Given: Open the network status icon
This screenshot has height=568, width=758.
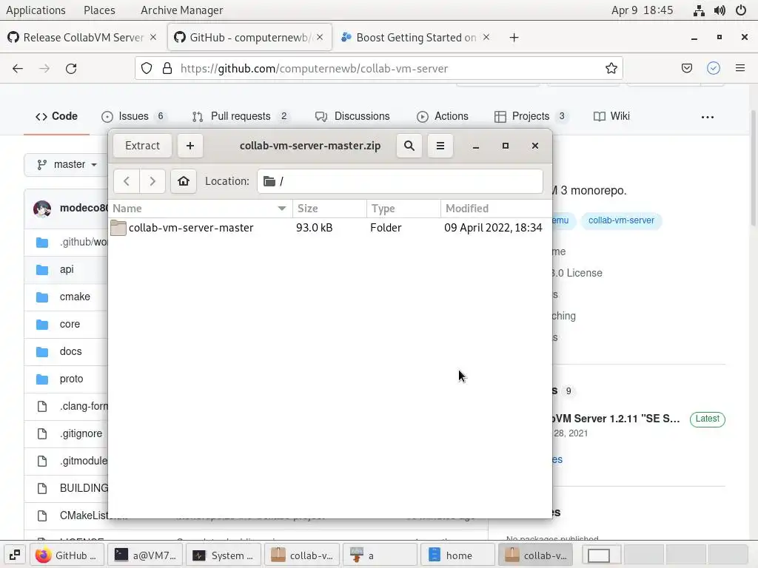Looking at the screenshot, I should (699, 10).
